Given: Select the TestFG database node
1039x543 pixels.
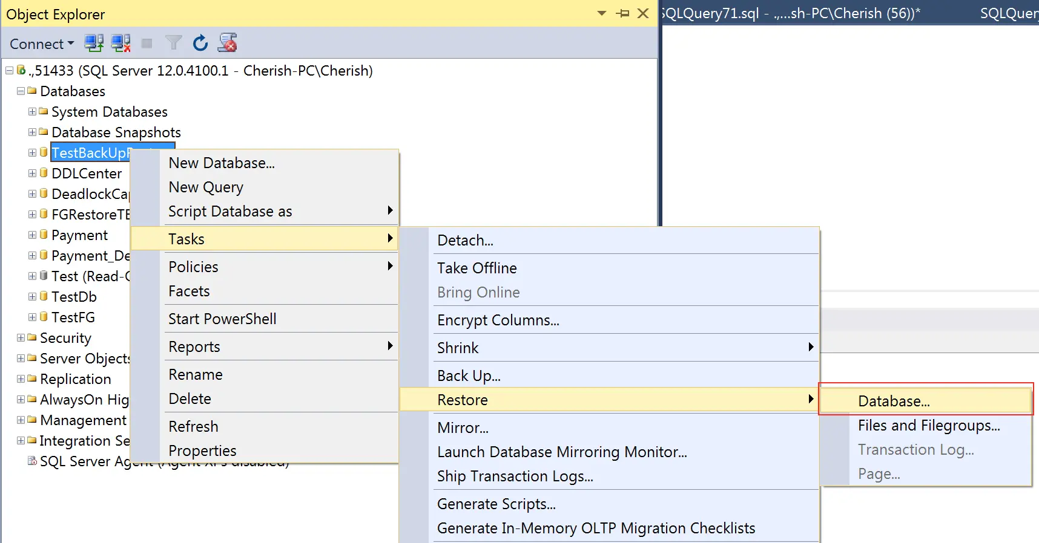Looking at the screenshot, I should [x=73, y=317].
